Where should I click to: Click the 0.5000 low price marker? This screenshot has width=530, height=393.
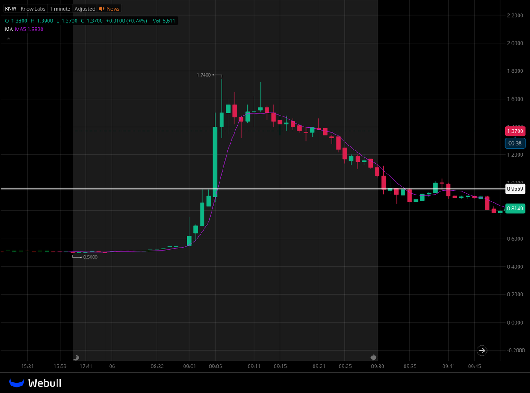click(x=90, y=257)
